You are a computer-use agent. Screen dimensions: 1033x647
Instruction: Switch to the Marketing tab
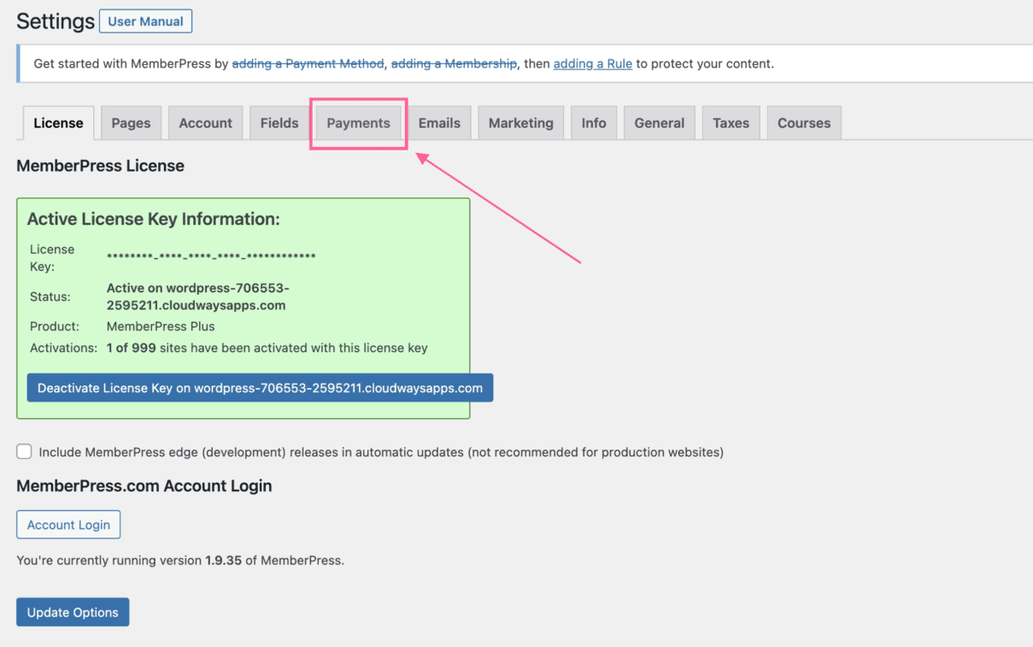pyautogui.click(x=521, y=123)
